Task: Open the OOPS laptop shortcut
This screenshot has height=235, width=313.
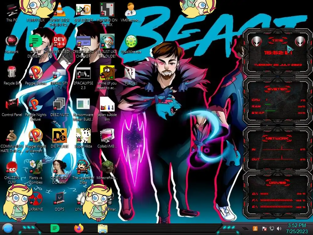Action: tap(60, 202)
